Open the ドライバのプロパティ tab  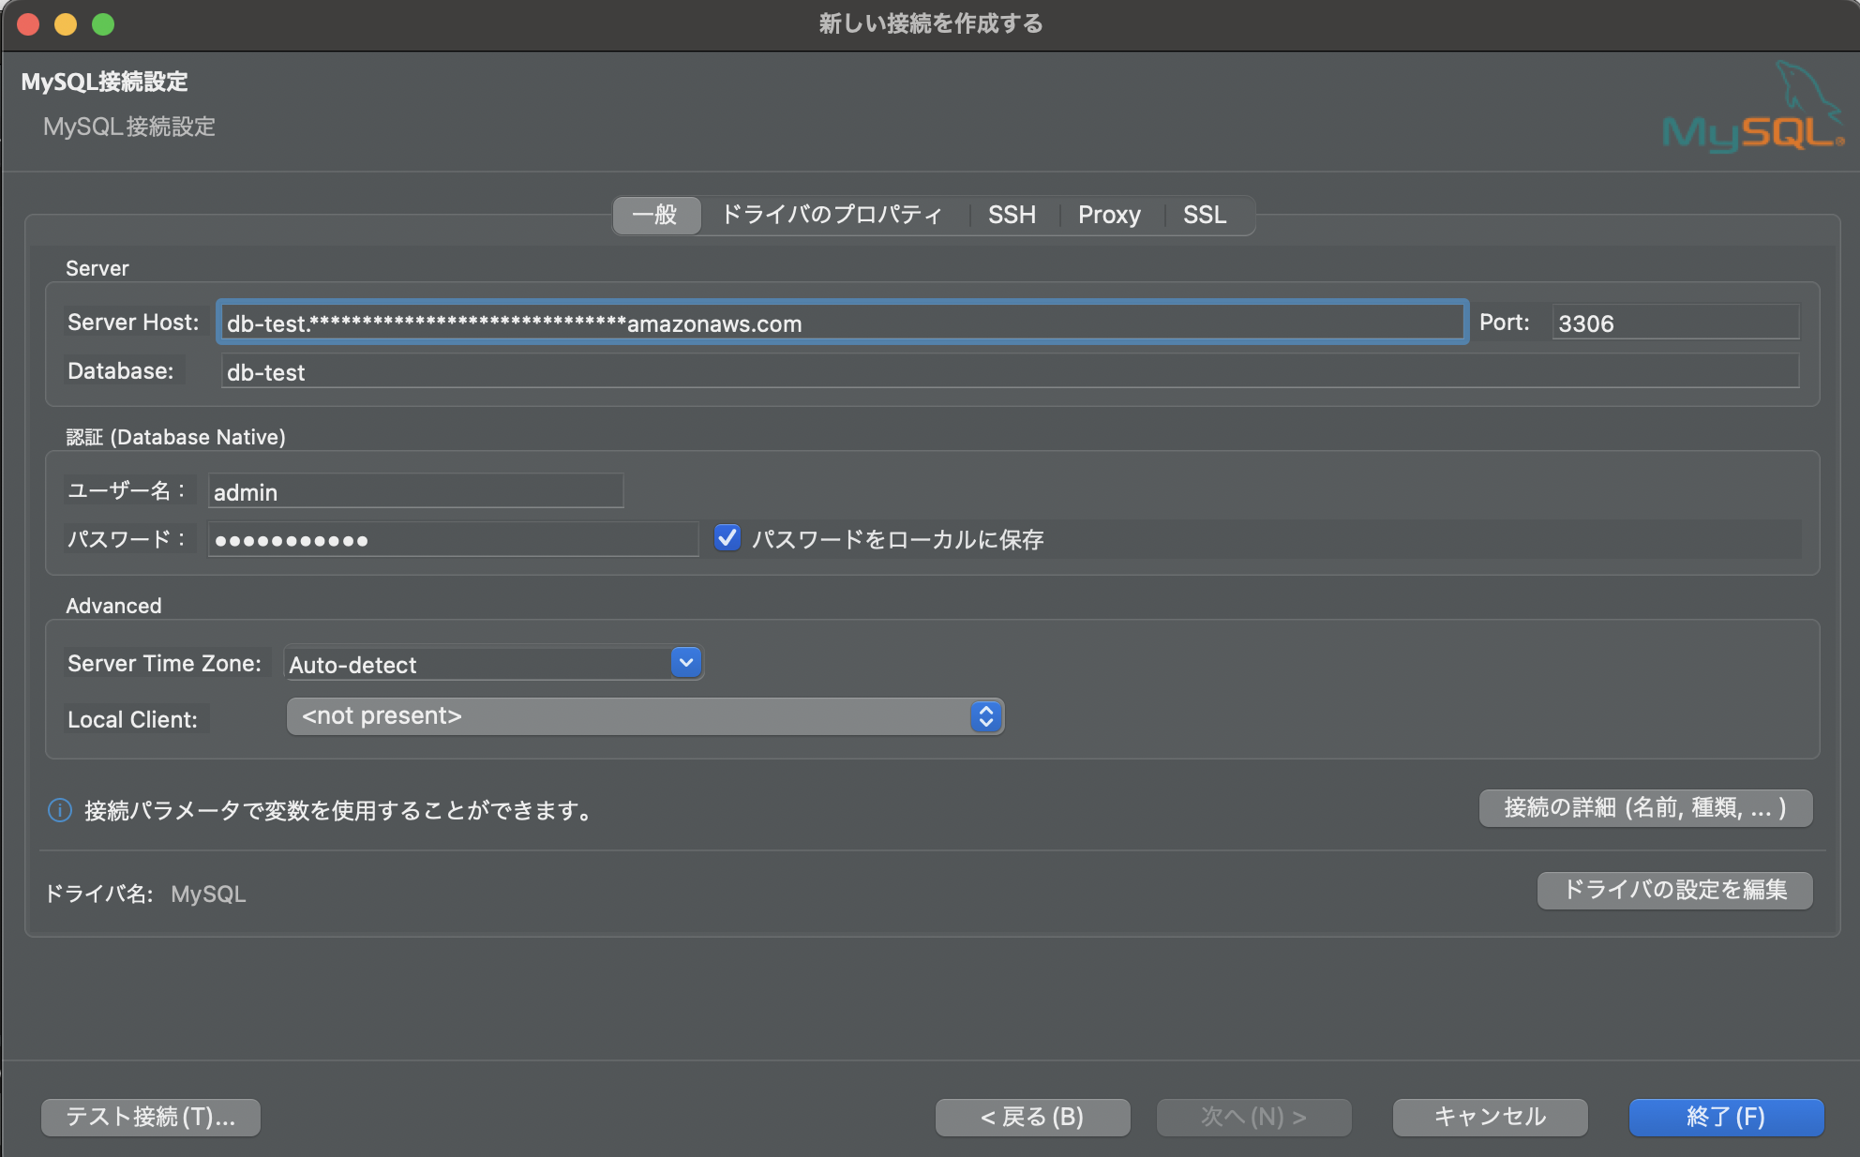(x=832, y=215)
